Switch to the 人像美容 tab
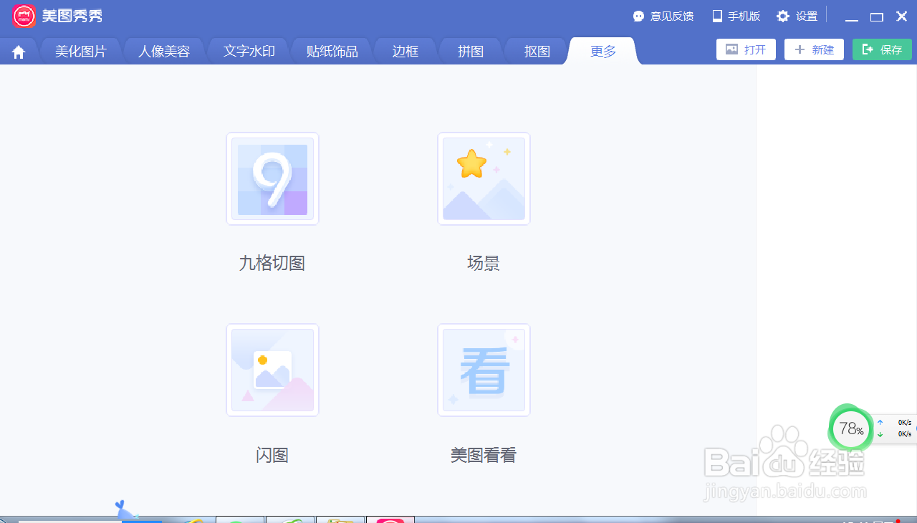 (164, 52)
